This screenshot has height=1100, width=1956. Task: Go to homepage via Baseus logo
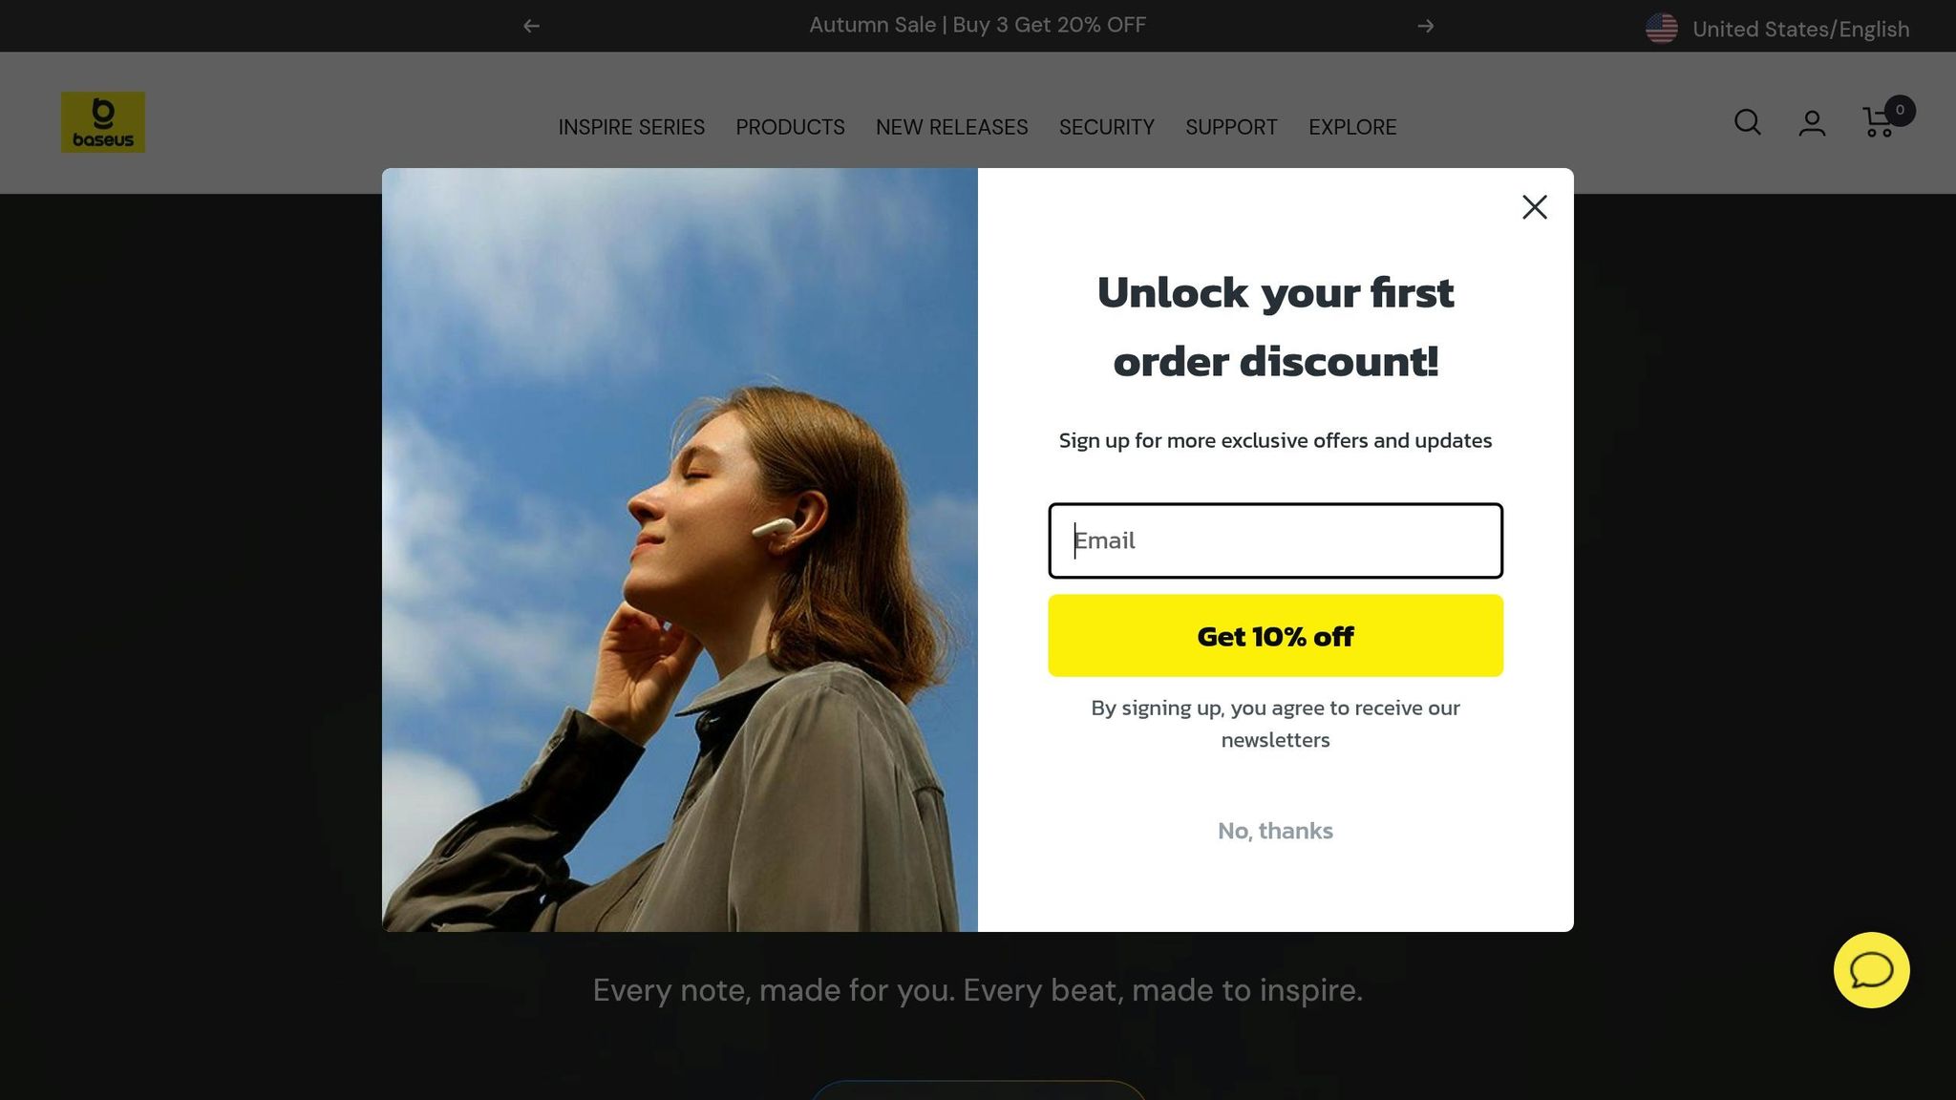click(103, 122)
